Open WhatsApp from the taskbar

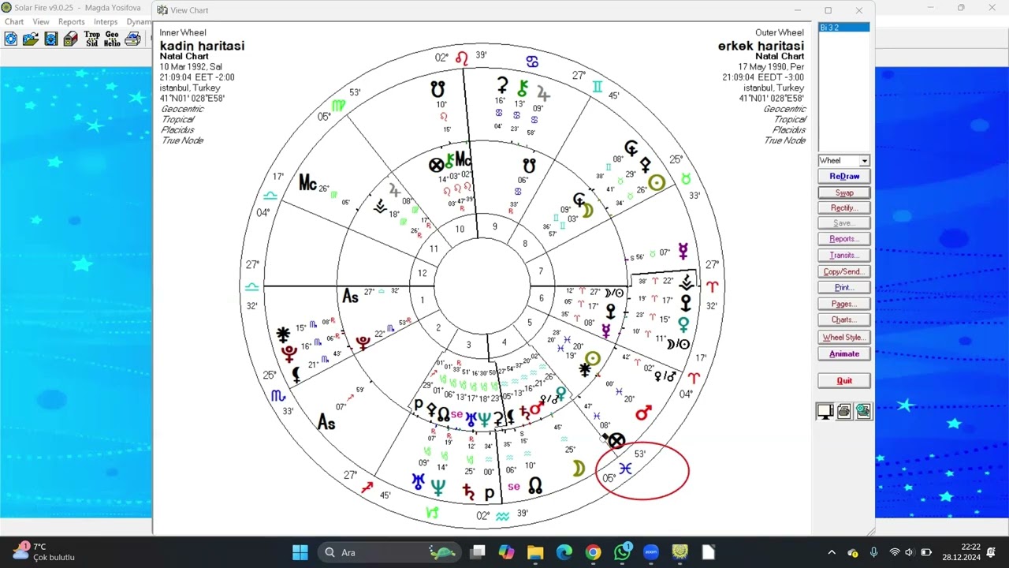tap(622, 552)
